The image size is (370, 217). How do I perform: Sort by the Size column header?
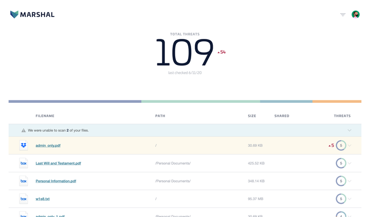click(x=252, y=116)
